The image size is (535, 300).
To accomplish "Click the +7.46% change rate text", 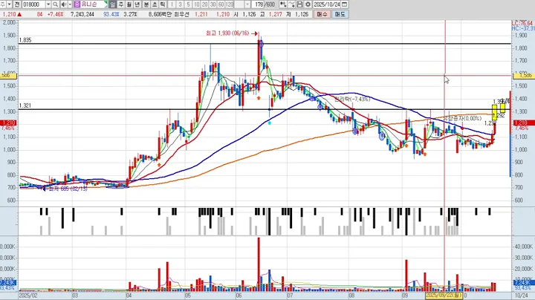I will click(55, 14).
